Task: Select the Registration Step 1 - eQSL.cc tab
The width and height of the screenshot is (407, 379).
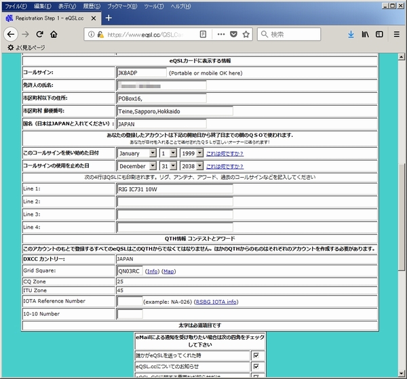Action: click(x=52, y=18)
